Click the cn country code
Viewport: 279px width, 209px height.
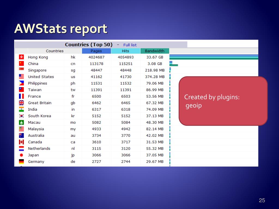click(x=73, y=64)
